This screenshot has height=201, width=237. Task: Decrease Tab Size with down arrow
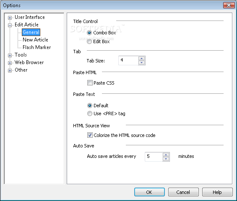[x=142, y=63]
